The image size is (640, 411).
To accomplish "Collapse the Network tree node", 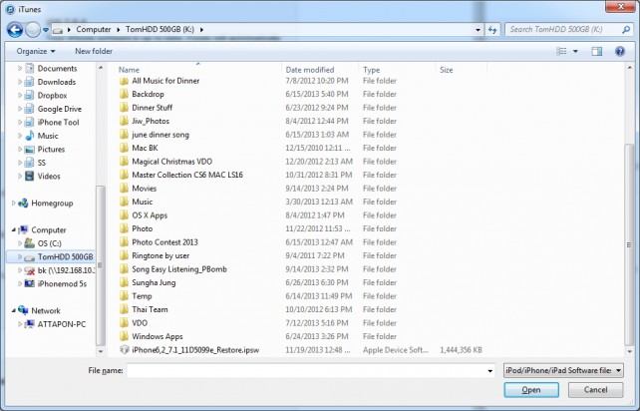I will [x=14, y=310].
